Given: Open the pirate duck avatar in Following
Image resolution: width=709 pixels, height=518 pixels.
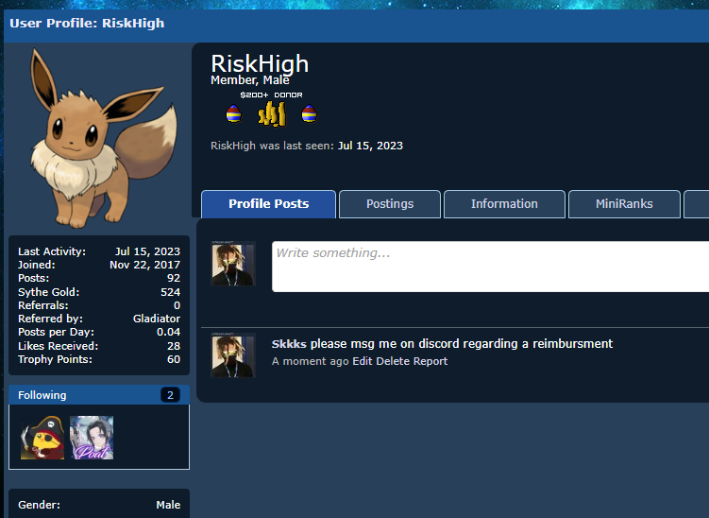Looking at the screenshot, I should coord(42,438).
